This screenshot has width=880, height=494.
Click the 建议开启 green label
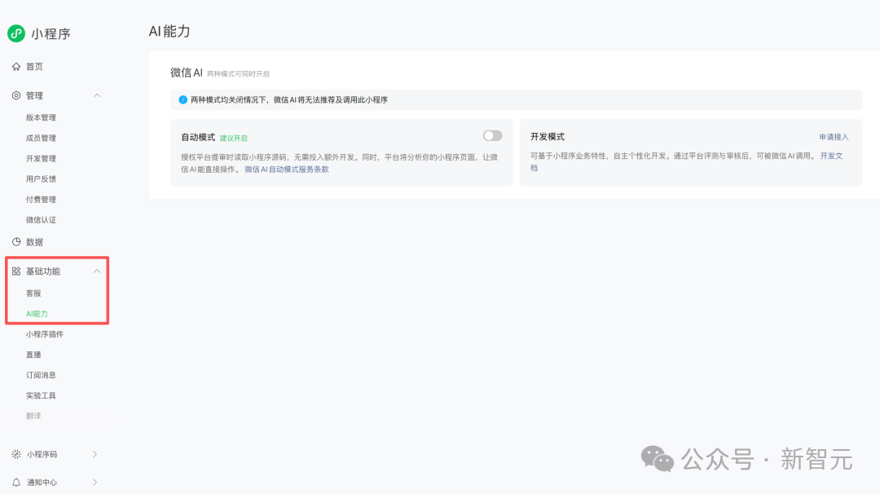coord(234,138)
